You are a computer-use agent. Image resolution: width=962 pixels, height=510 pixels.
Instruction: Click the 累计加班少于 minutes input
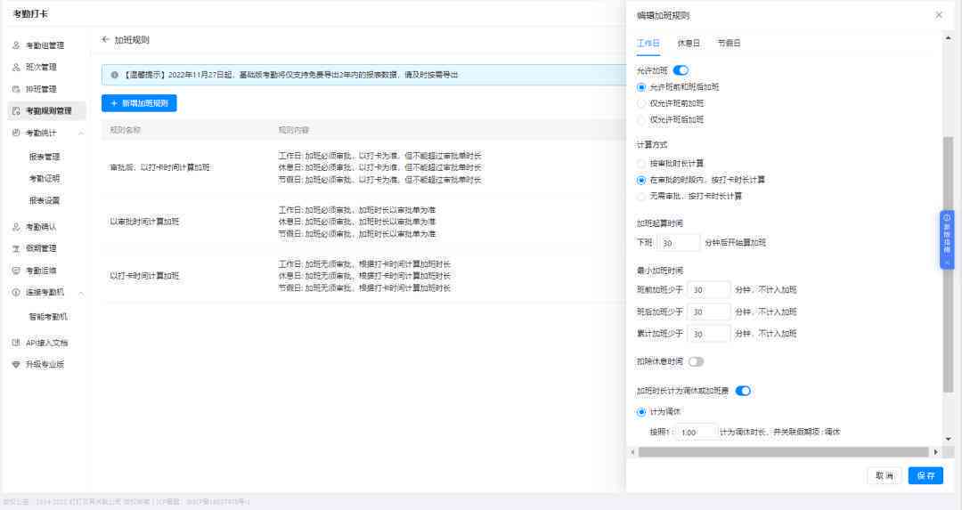click(709, 334)
